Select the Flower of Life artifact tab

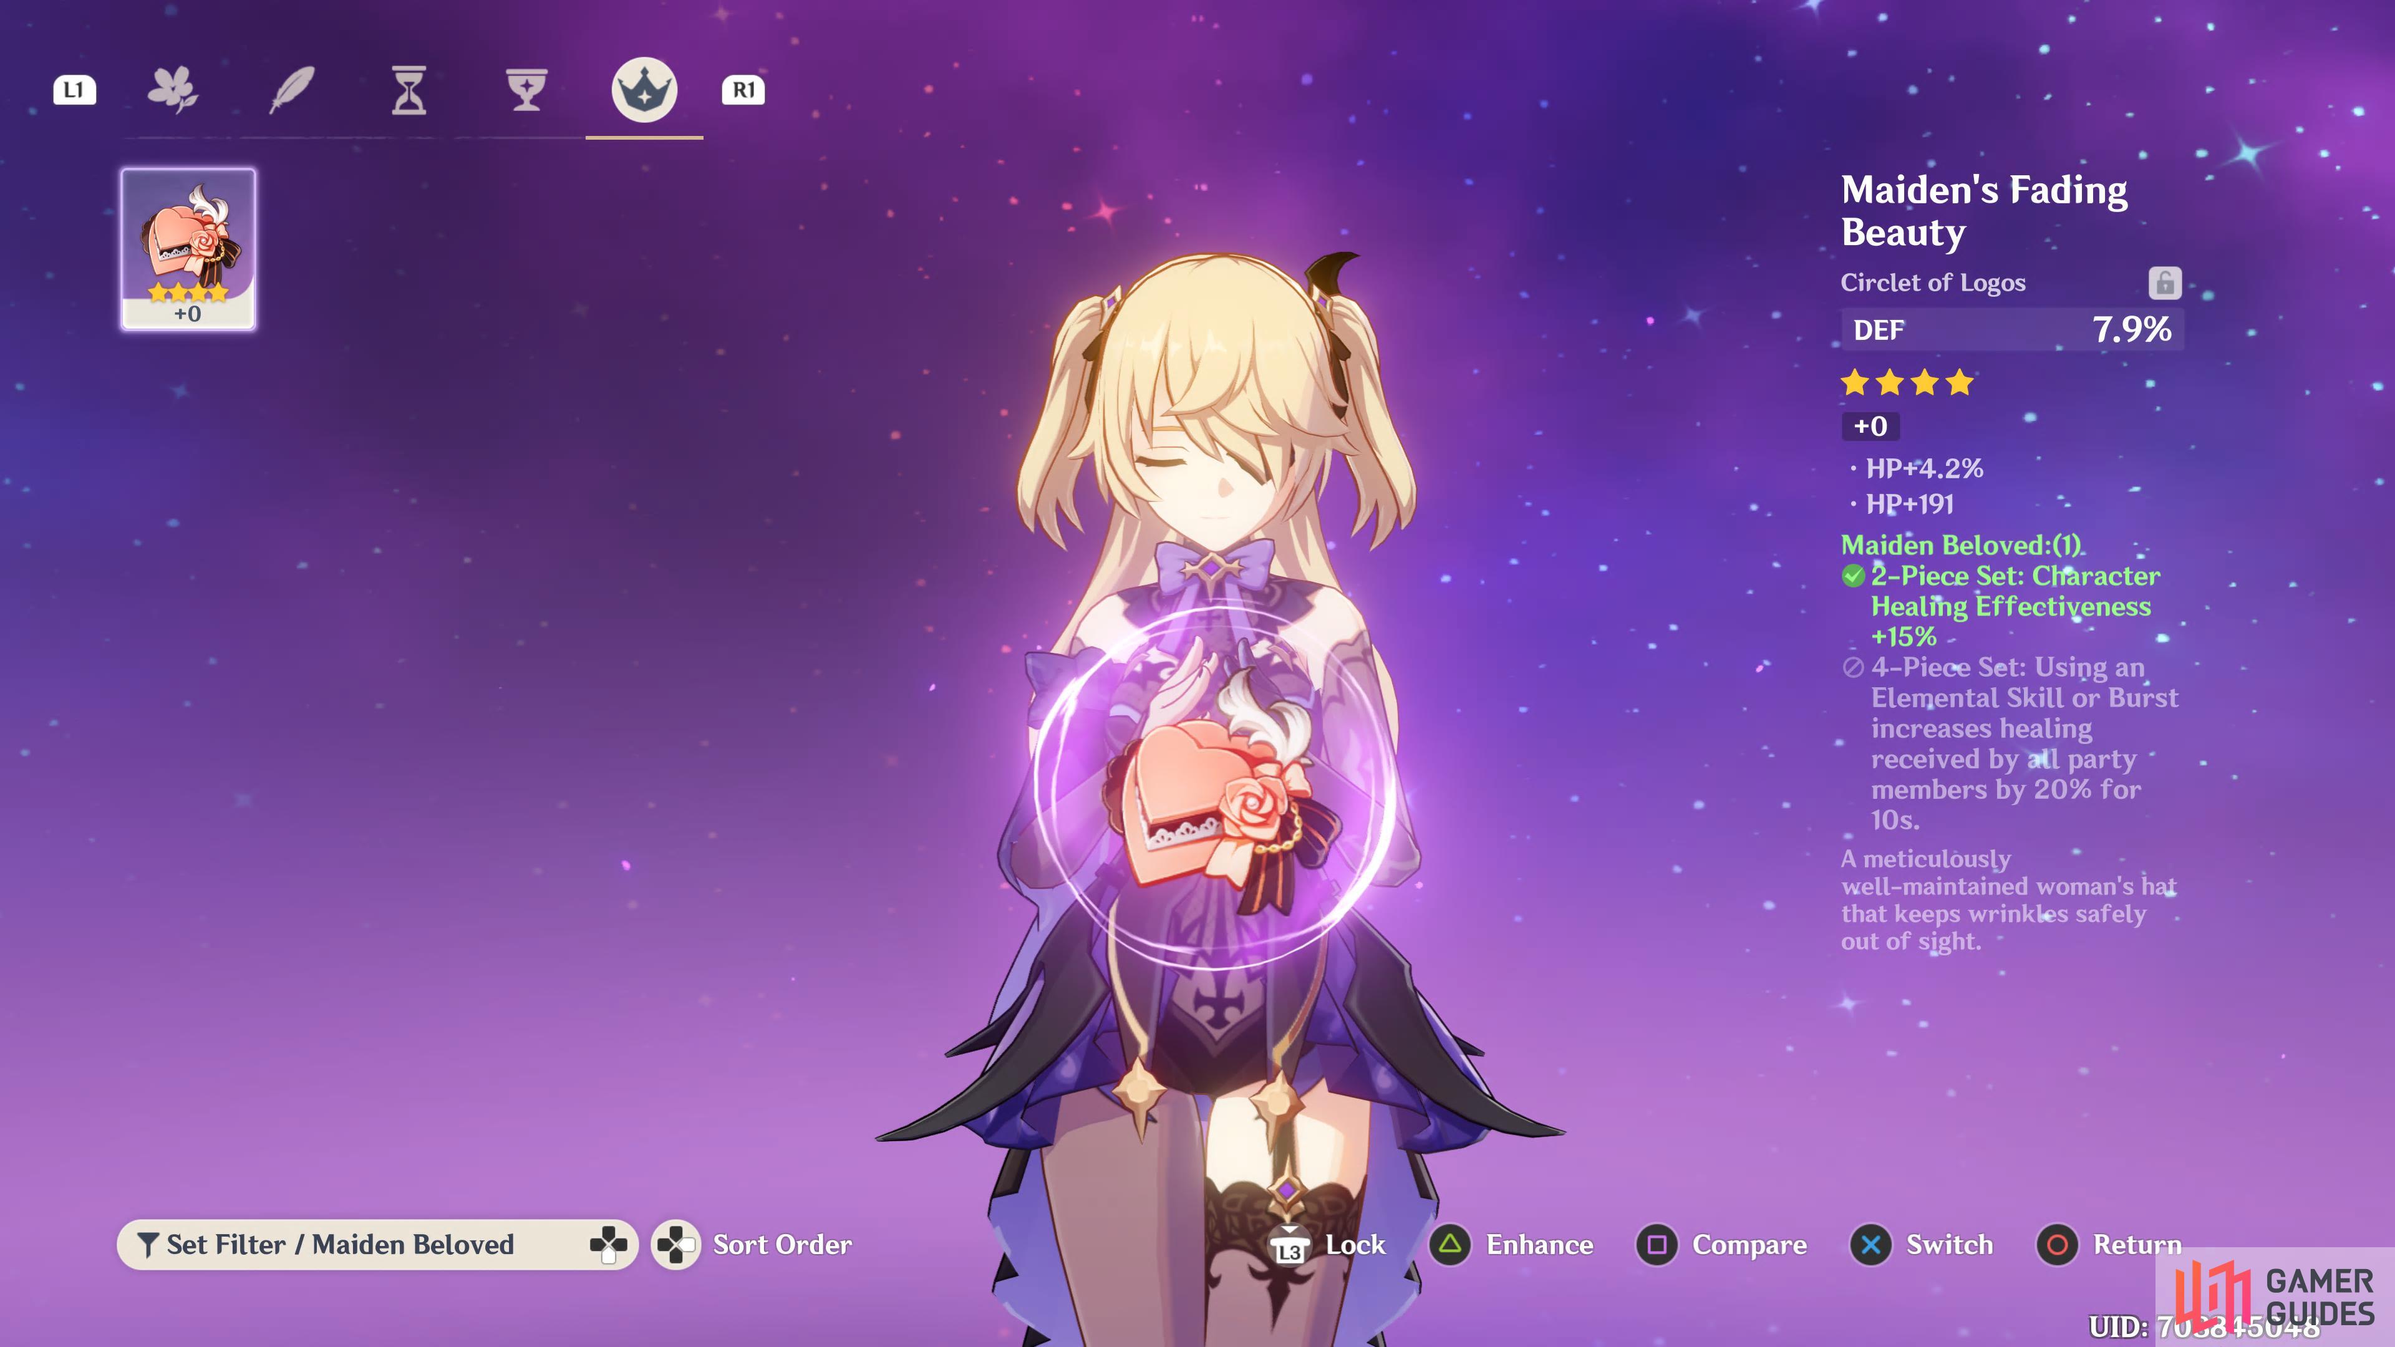(x=173, y=90)
